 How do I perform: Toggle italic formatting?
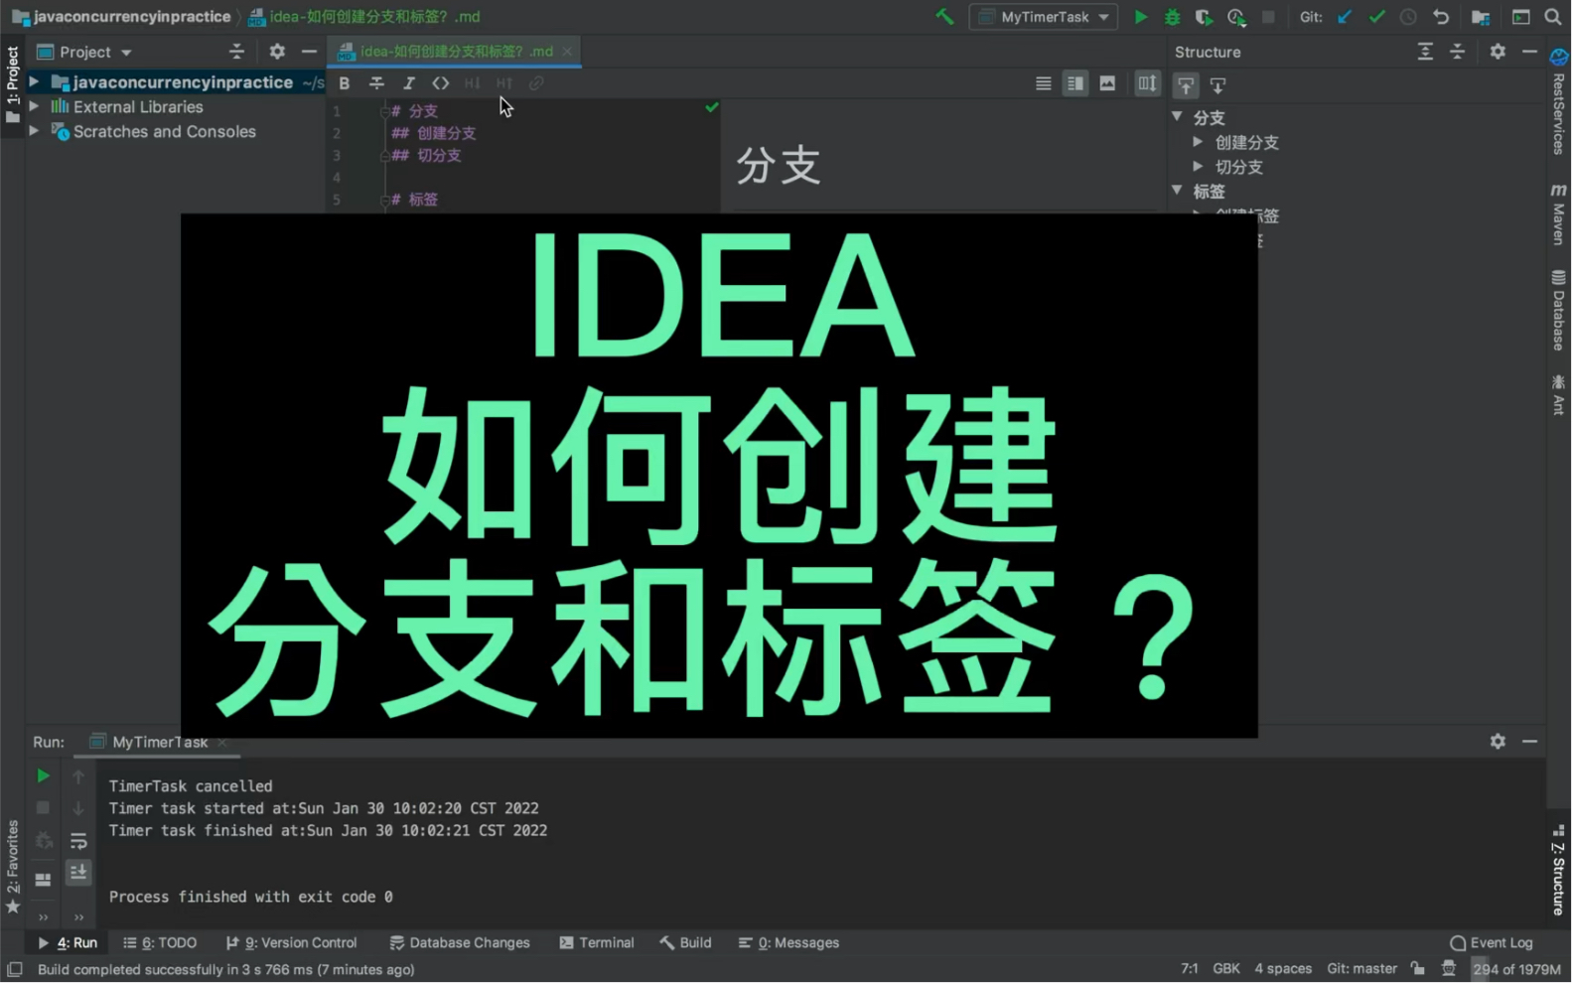pos(408,83)
